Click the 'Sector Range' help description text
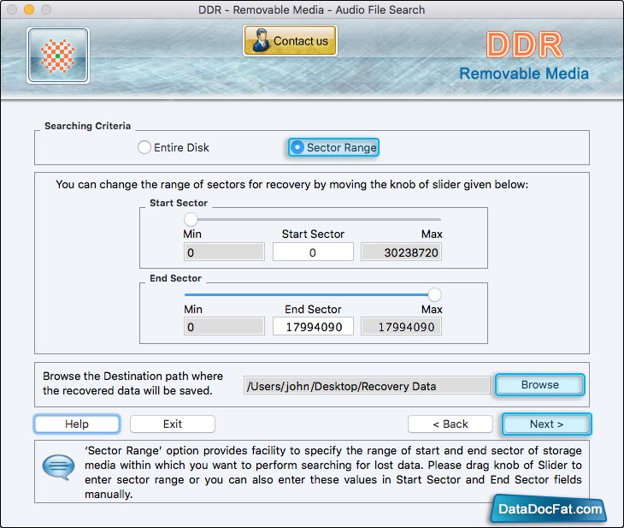 coord(333,472)
